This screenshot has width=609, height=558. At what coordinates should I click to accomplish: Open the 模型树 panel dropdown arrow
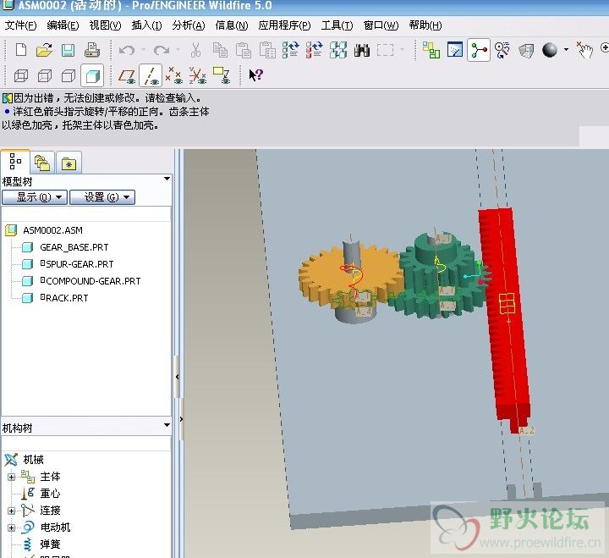click(x=167, y=179)
